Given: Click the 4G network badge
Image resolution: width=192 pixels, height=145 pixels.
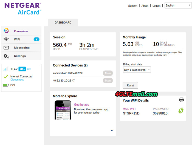Looking at the screenshot, I should coord(22,69).
